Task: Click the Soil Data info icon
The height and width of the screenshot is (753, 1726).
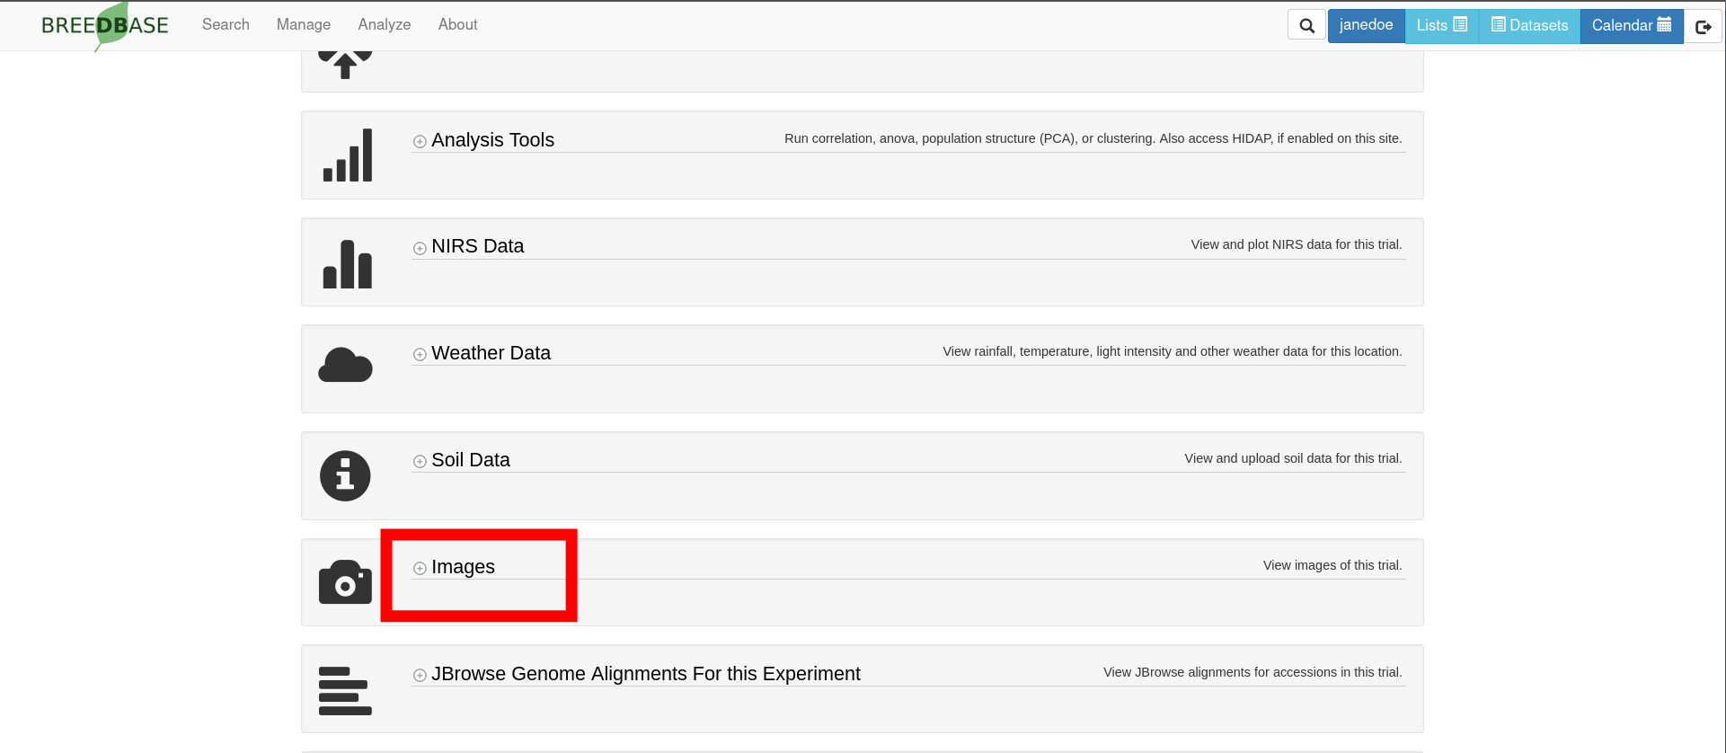Action: pyautogui.click(x=345, y=475)
